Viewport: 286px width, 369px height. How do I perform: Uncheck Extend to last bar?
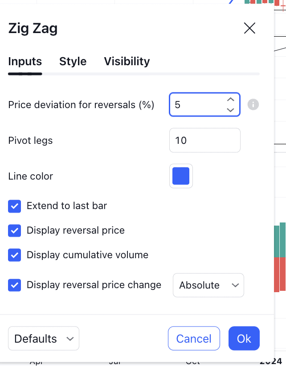[x=15, y=206]
